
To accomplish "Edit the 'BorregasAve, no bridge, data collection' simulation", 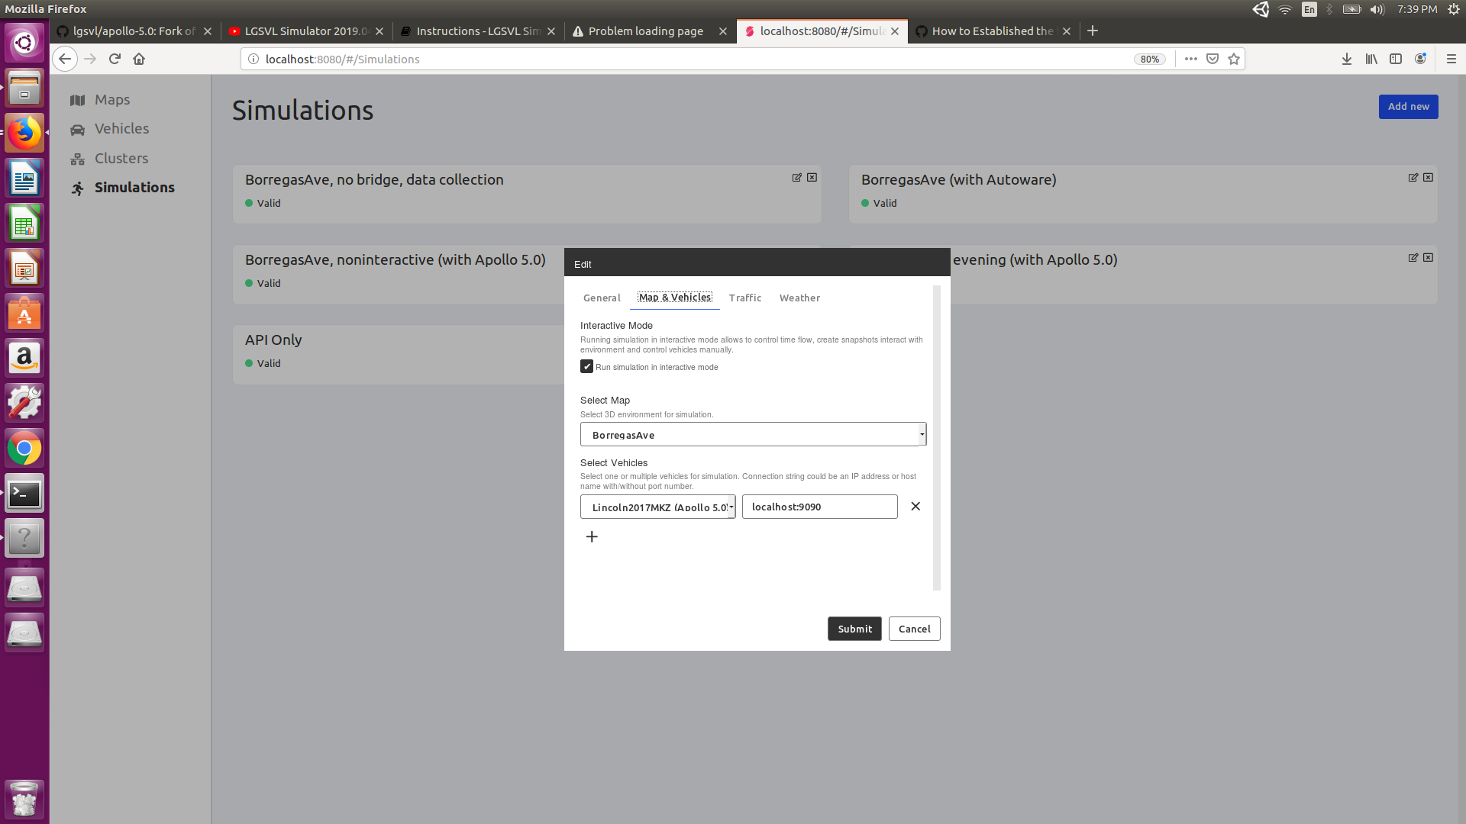I will [x=797, y=177].
